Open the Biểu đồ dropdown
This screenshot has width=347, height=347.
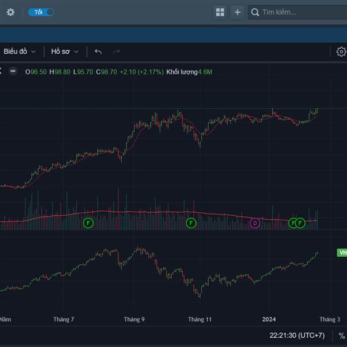[x=20, y=51]
